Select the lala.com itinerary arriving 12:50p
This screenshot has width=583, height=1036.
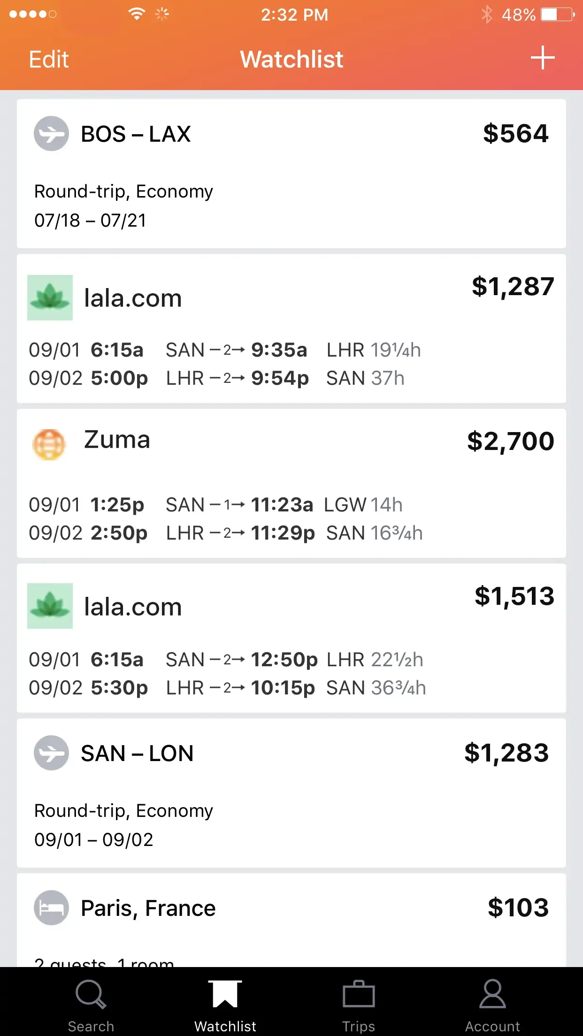pyautogui.click(x=284, y=660)
